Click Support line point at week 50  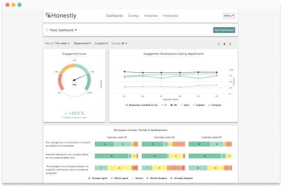pyautogui.click(x=216, y=85)
